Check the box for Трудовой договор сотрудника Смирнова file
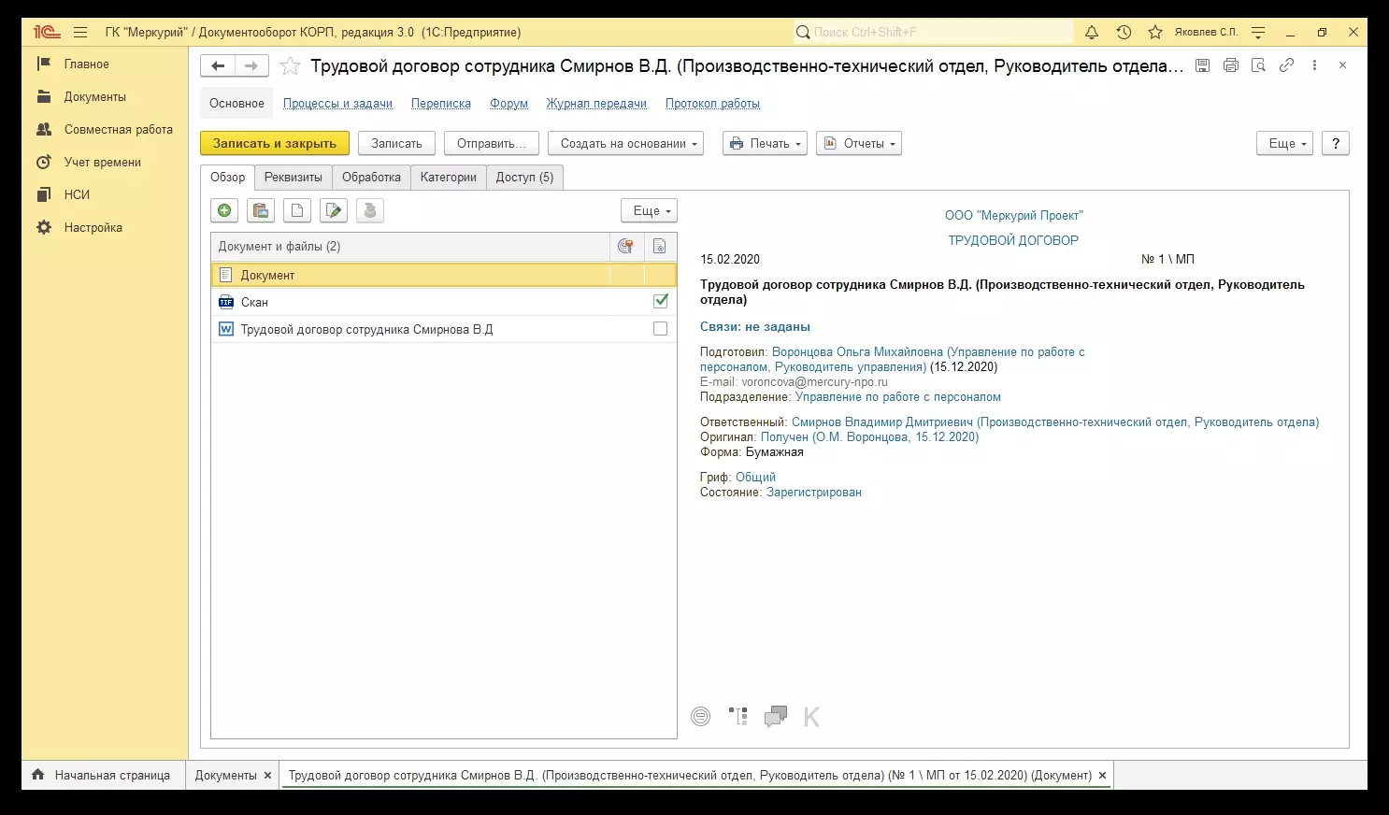 click(x=661, y=329)
